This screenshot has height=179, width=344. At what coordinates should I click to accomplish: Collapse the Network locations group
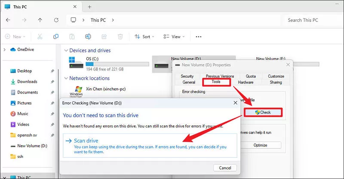point(66,78)
